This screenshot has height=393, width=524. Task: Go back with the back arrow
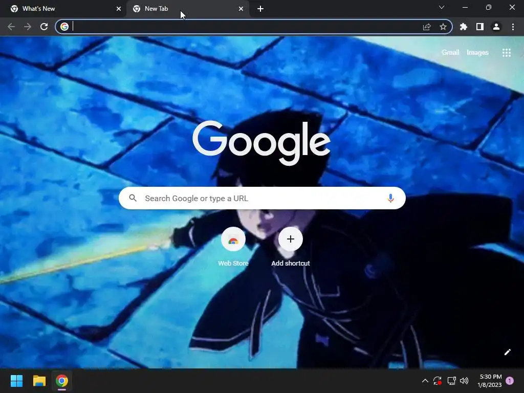(11, 27)
